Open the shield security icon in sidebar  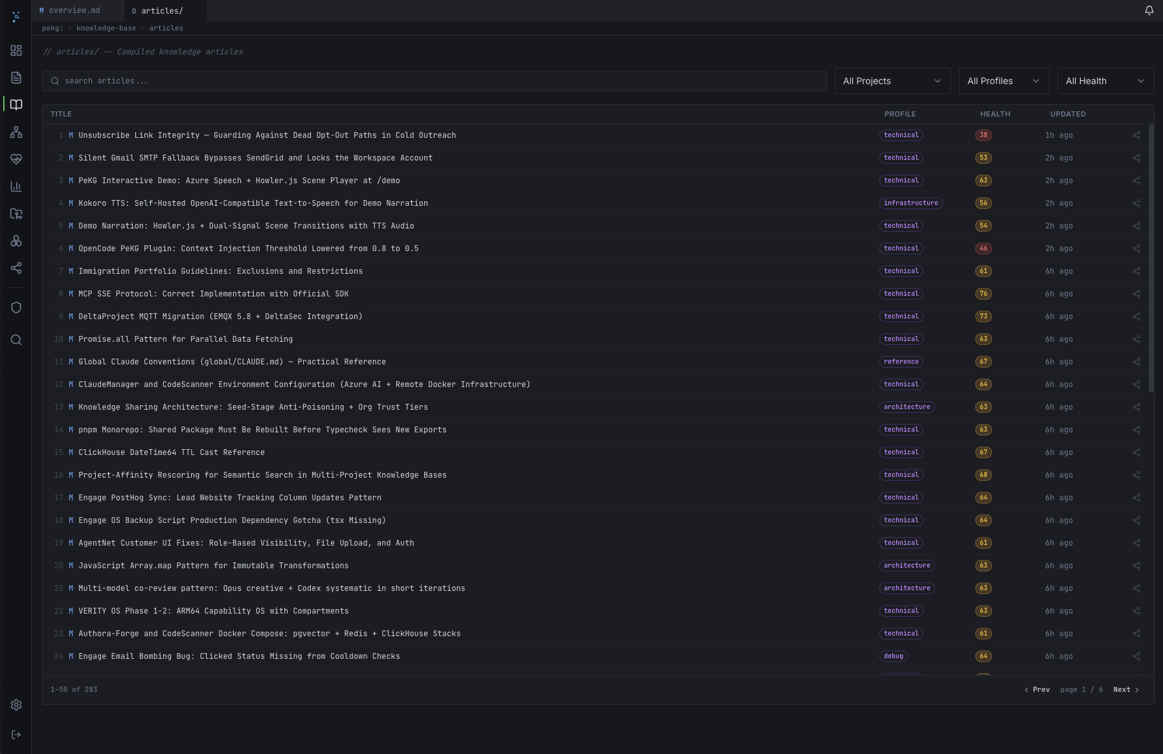click(x=16, y=307)
